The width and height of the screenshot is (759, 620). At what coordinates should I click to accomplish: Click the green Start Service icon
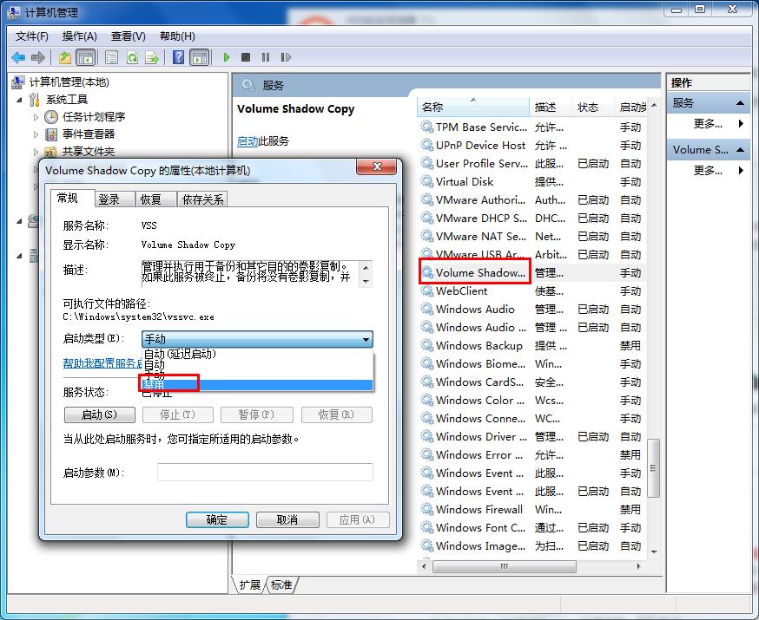226,57
